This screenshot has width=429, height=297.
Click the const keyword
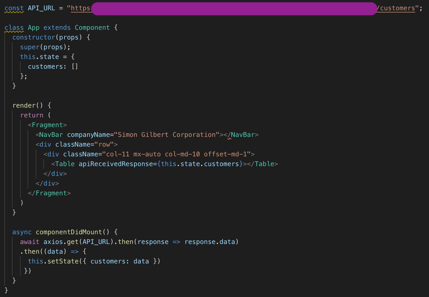pyautogui.click(x=14, y=8)
